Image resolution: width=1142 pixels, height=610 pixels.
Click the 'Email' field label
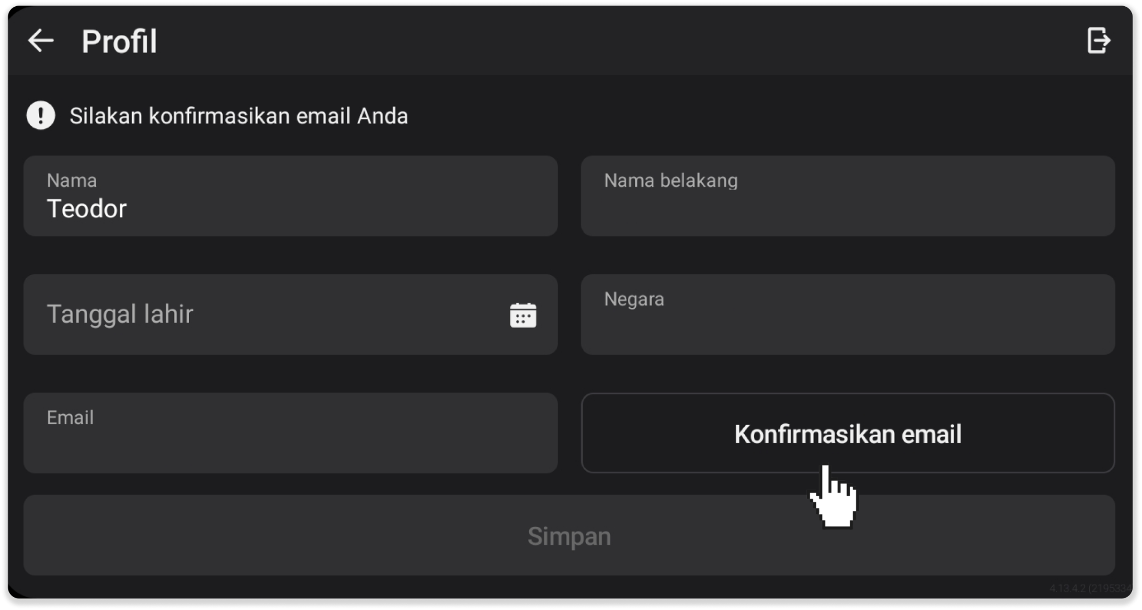click(x=70, y=418)
